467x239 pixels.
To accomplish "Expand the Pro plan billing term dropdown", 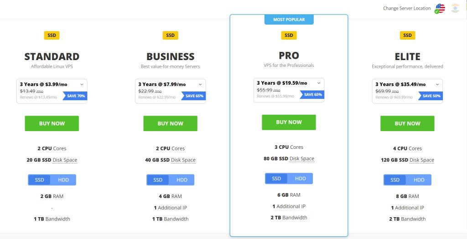I will click(319, 83).
